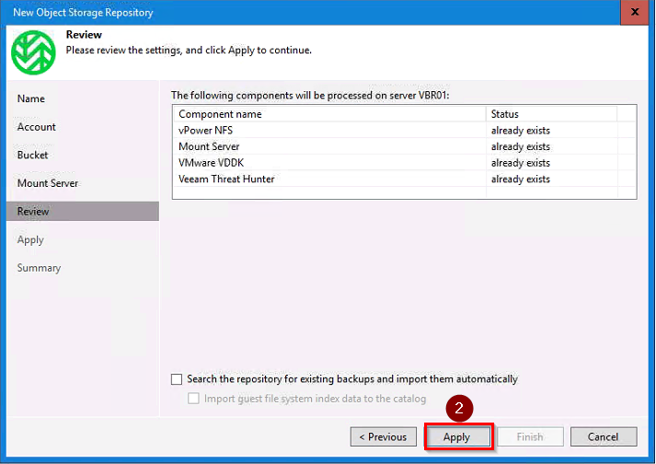Image resolution: width=656 pixels, height=464 pixels.
Task: Toggle import guest file system index data
Action: pos(193,399)
